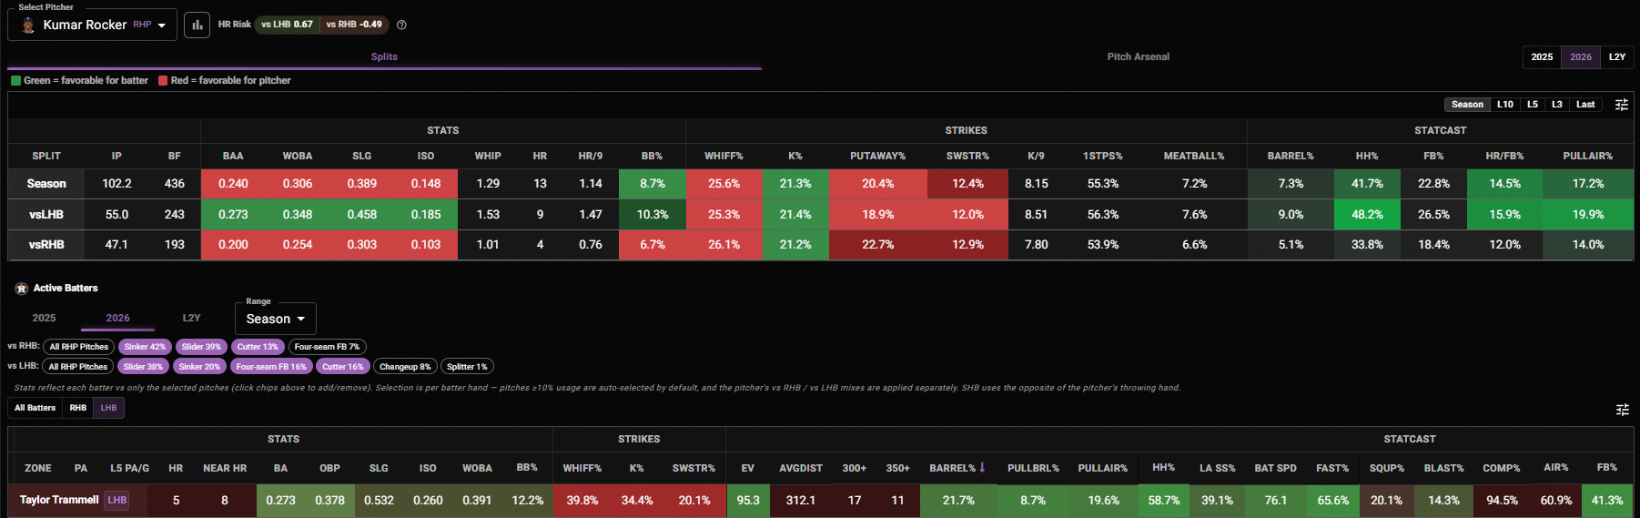Open column settings icon above splits table
The image size is (1640, 518).
pos(1621,105)
